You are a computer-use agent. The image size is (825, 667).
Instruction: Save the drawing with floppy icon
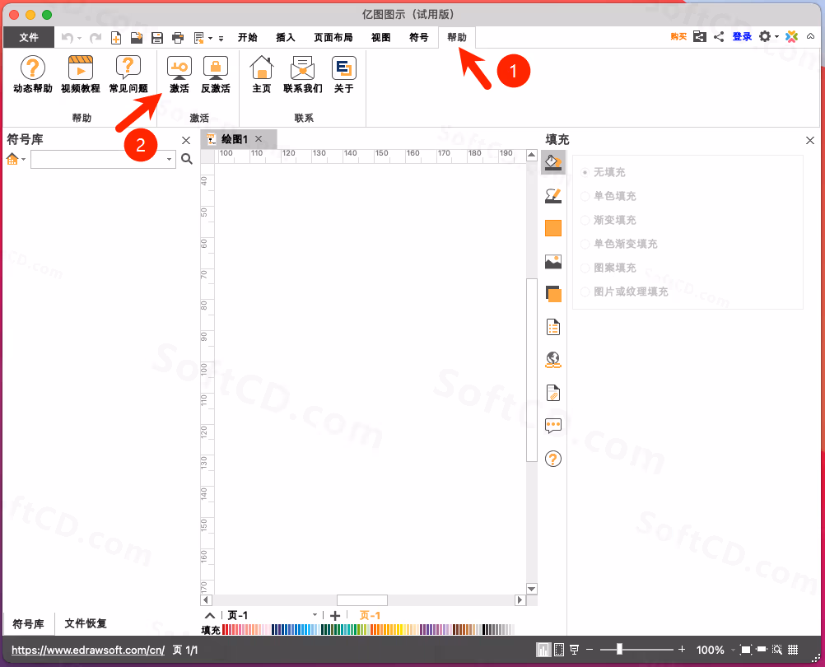[x=156, y=37]
